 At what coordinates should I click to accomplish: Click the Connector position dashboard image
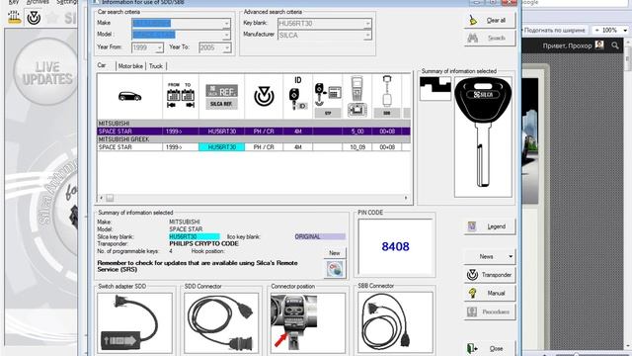coord(293,321)
